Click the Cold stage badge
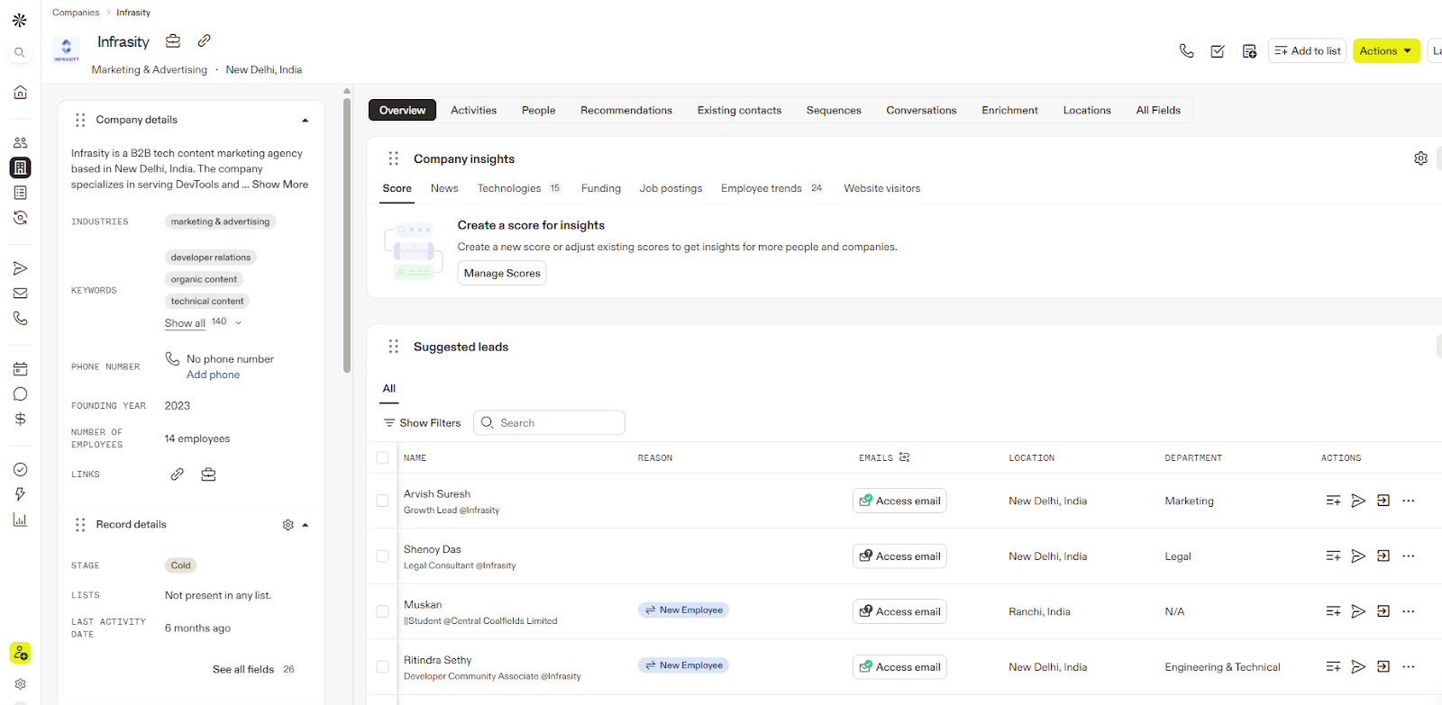The height and width of the screenshot is (705, 1442). 181,565
